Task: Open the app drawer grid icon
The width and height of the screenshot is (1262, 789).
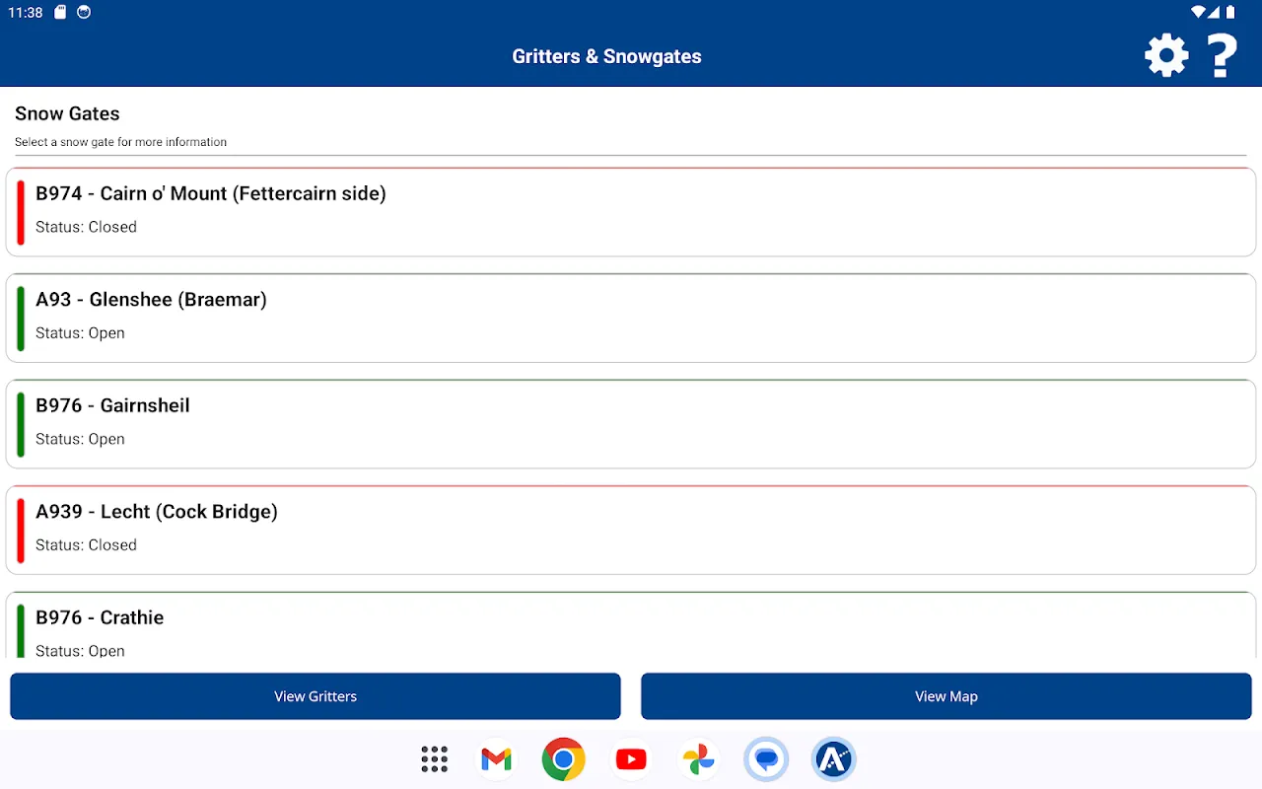Action: (x=434, y=759)
